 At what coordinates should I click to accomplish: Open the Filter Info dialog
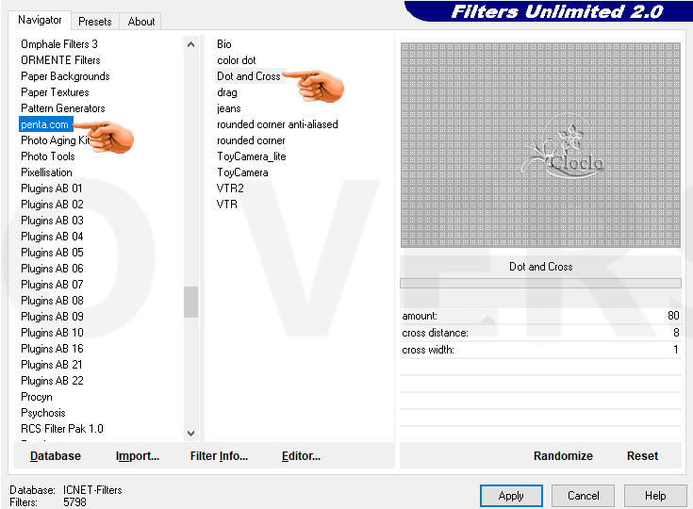pyautogui.click(x=219, y=456)
